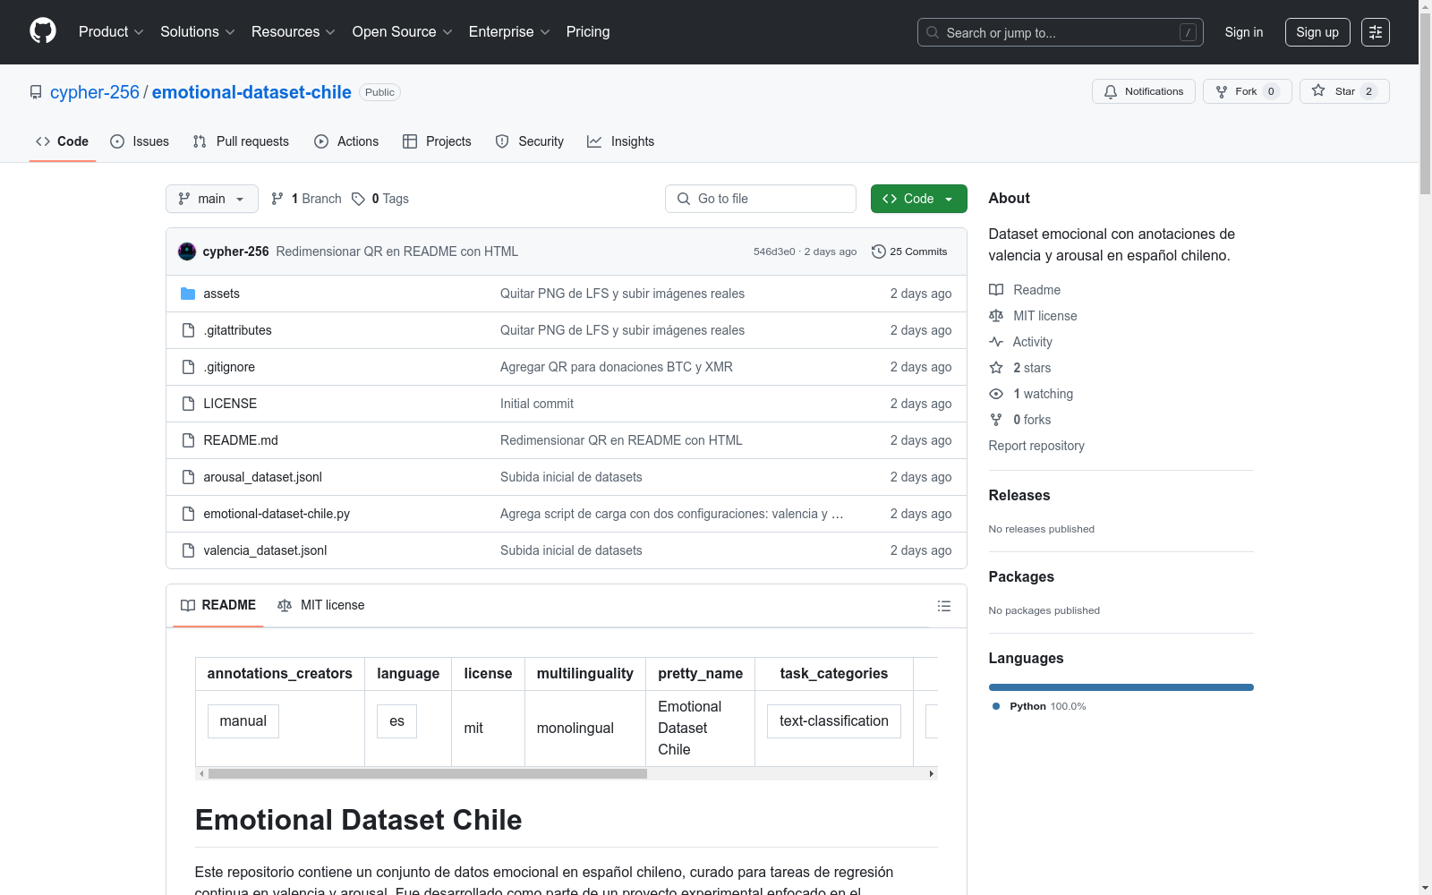Open the main branch selector dropdown
This screenshot has height=895, width=1432.
[212, 199]
